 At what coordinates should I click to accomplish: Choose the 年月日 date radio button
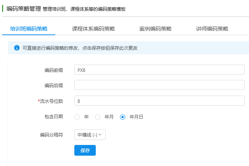(123, 117)
